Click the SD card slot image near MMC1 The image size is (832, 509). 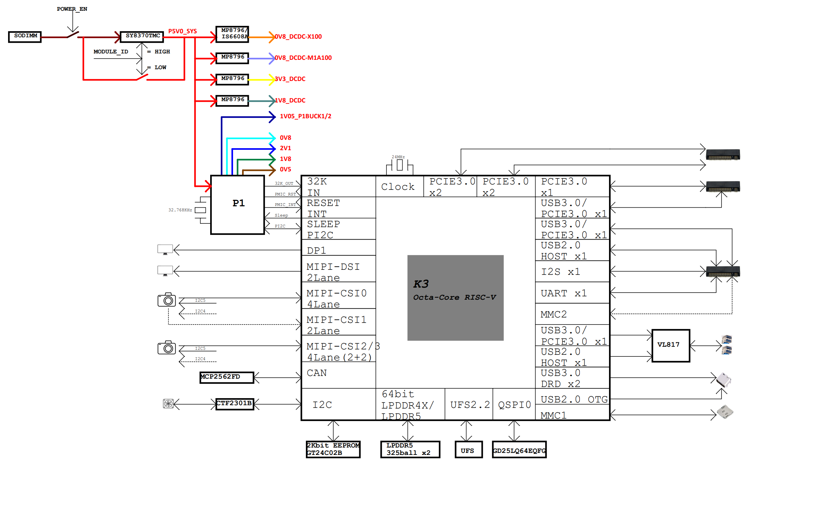(725, 412)
